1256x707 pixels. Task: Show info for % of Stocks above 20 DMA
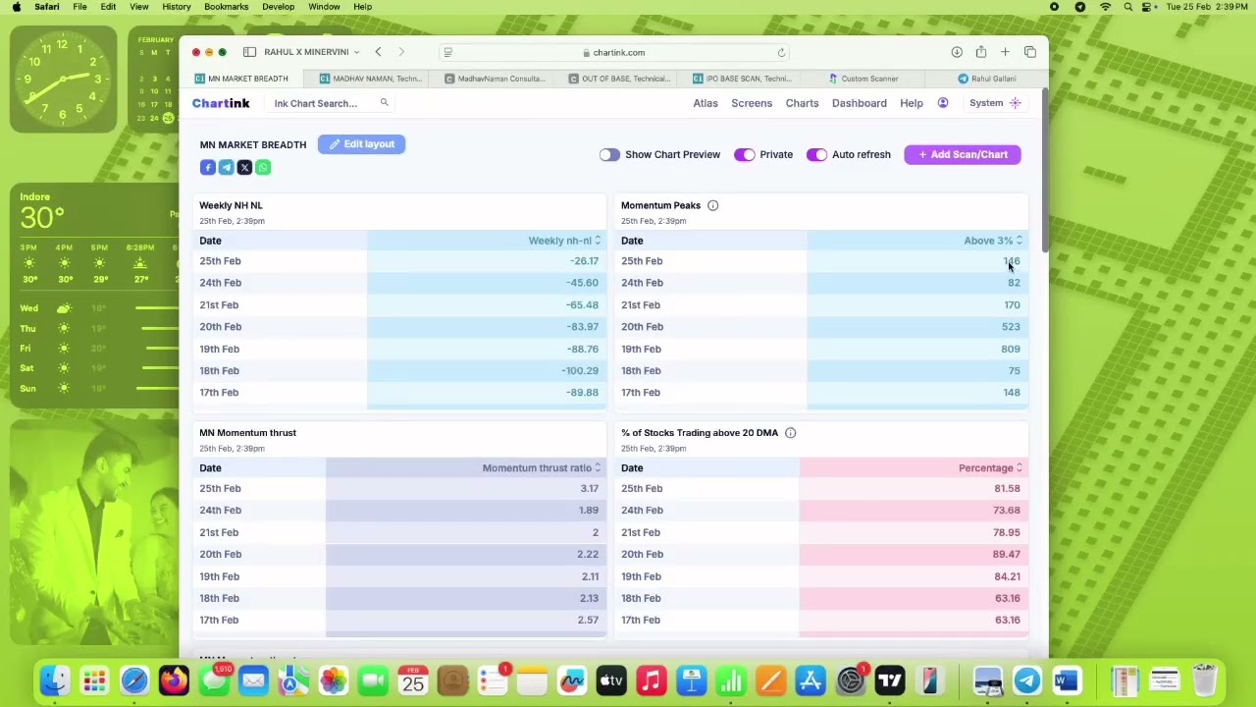[790, 433]
